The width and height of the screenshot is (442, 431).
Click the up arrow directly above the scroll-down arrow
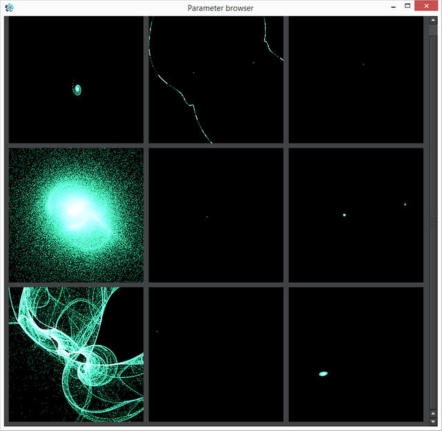pos(433,413)
